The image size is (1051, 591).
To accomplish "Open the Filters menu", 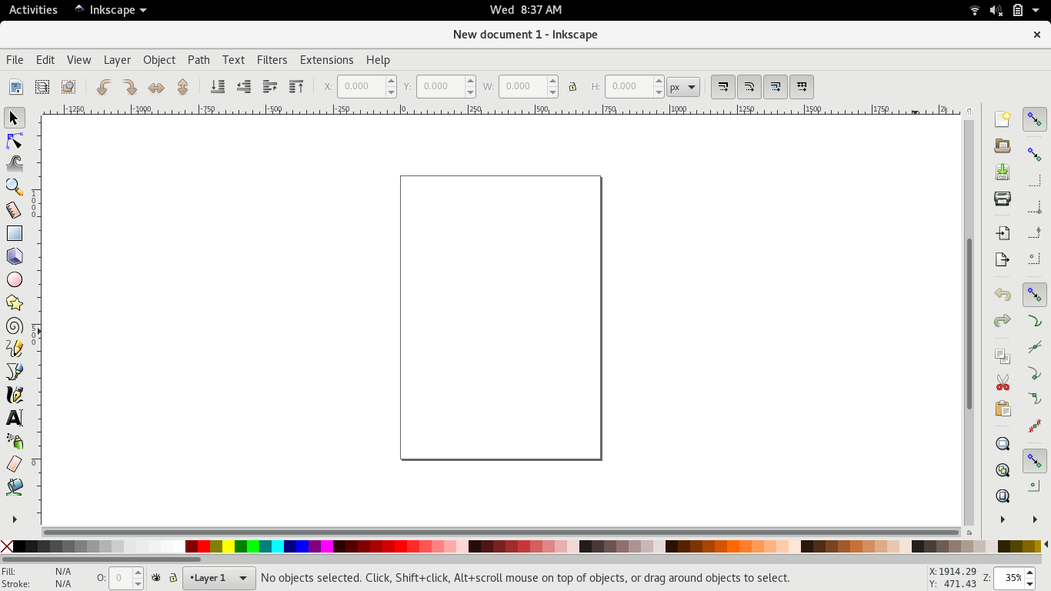I will 272,59.
